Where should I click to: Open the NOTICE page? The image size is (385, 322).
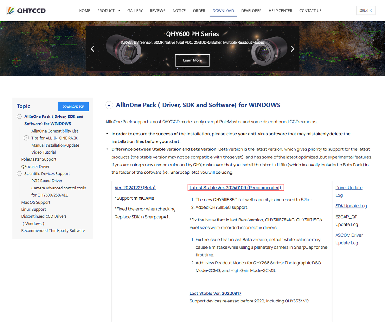(x=179, y=11)
